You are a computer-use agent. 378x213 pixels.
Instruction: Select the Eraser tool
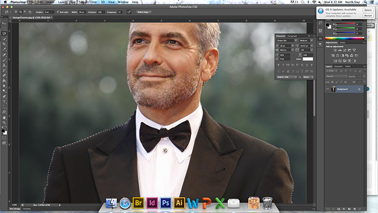pos(4,76)
